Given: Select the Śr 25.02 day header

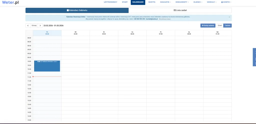Looking at the screenshot, I should [x=104, y=33].
